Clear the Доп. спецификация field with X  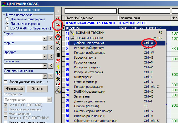(51, 76)
